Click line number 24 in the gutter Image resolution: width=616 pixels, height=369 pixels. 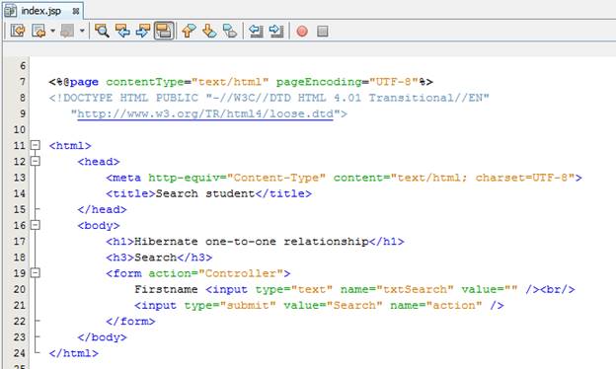pos(20,353)
